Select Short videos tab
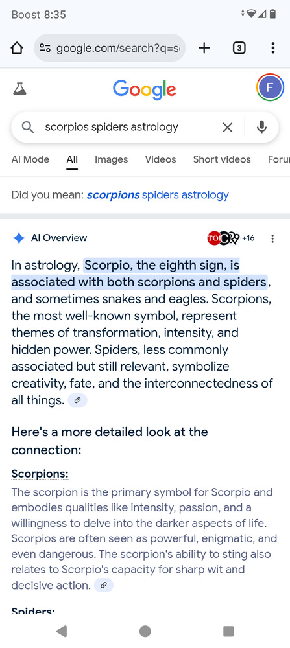Viewport: 290px width, 648px height. [222, 159]
